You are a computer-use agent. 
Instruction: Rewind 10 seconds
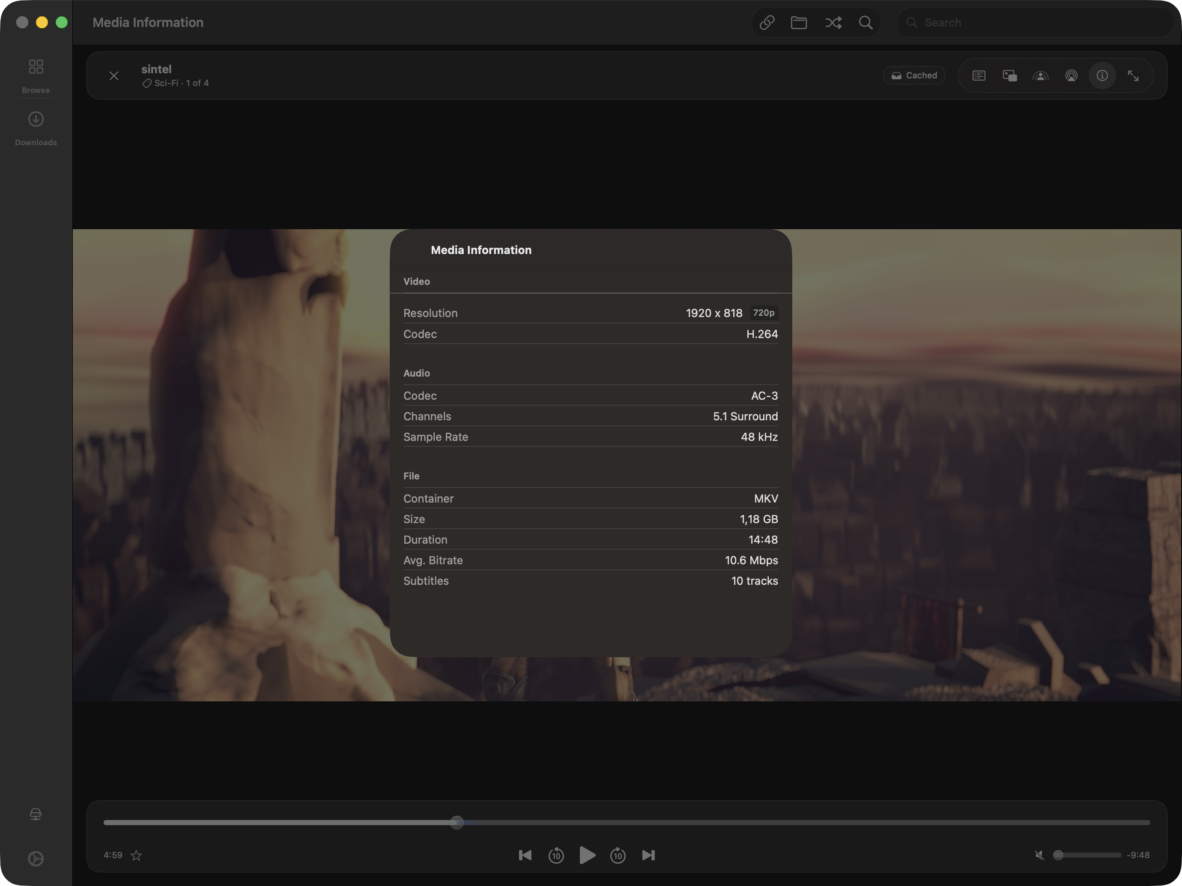click(556, 855)
